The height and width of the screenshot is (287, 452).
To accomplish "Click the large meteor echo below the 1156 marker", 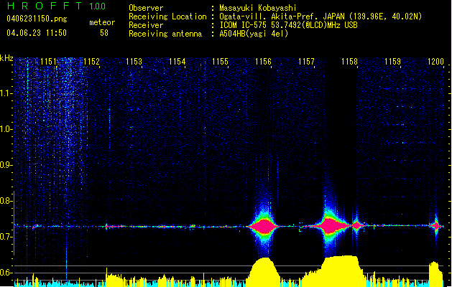I will [x=264, y=226].
